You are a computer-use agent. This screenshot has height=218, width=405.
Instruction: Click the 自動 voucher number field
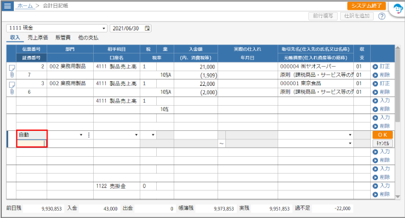pyautogui.click(x=31, y=135)
